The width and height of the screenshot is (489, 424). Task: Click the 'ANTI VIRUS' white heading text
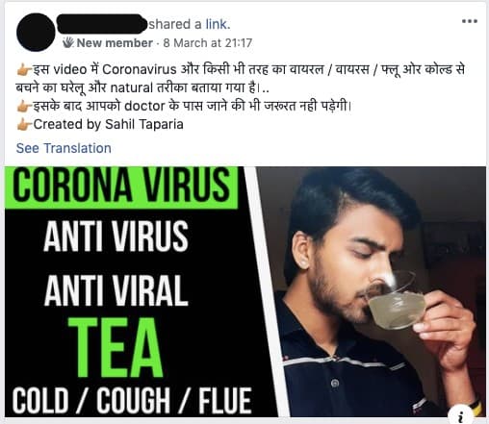click(116, 237)
